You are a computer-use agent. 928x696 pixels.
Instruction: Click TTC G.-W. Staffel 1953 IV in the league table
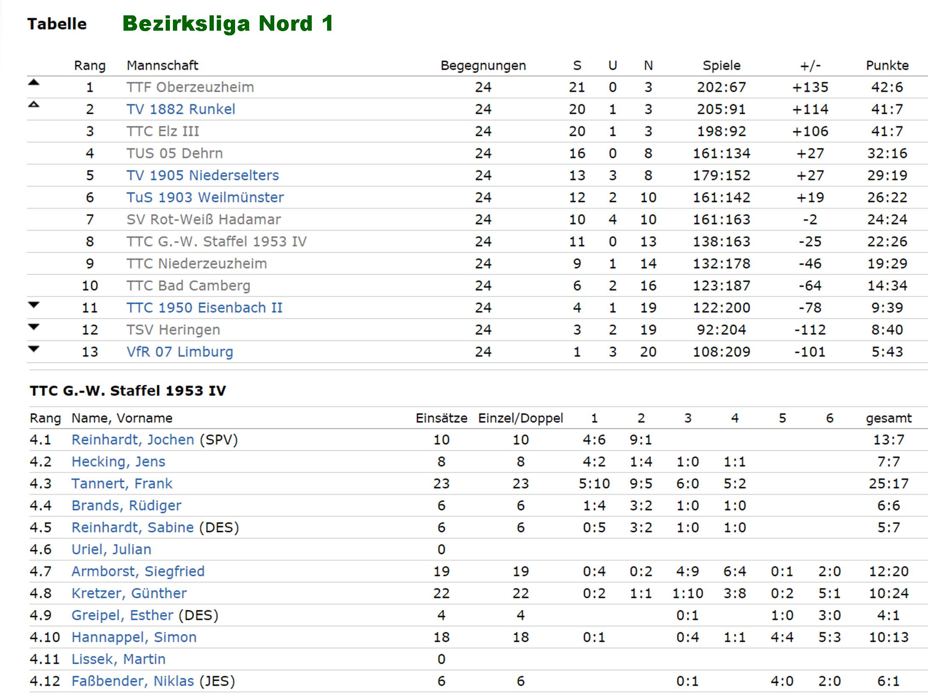click(216, 242)
